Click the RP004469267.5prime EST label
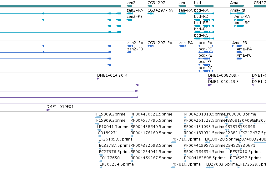Viewport: 266px width, 169px height. pos(151,158)
